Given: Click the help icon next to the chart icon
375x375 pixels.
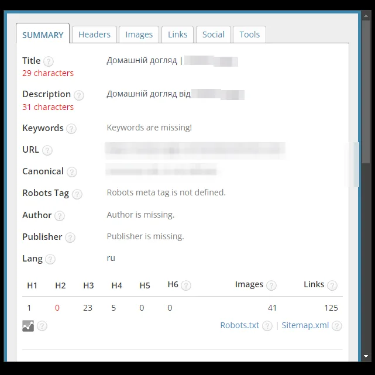Looking at the screenshot, I should pos(42,326).
